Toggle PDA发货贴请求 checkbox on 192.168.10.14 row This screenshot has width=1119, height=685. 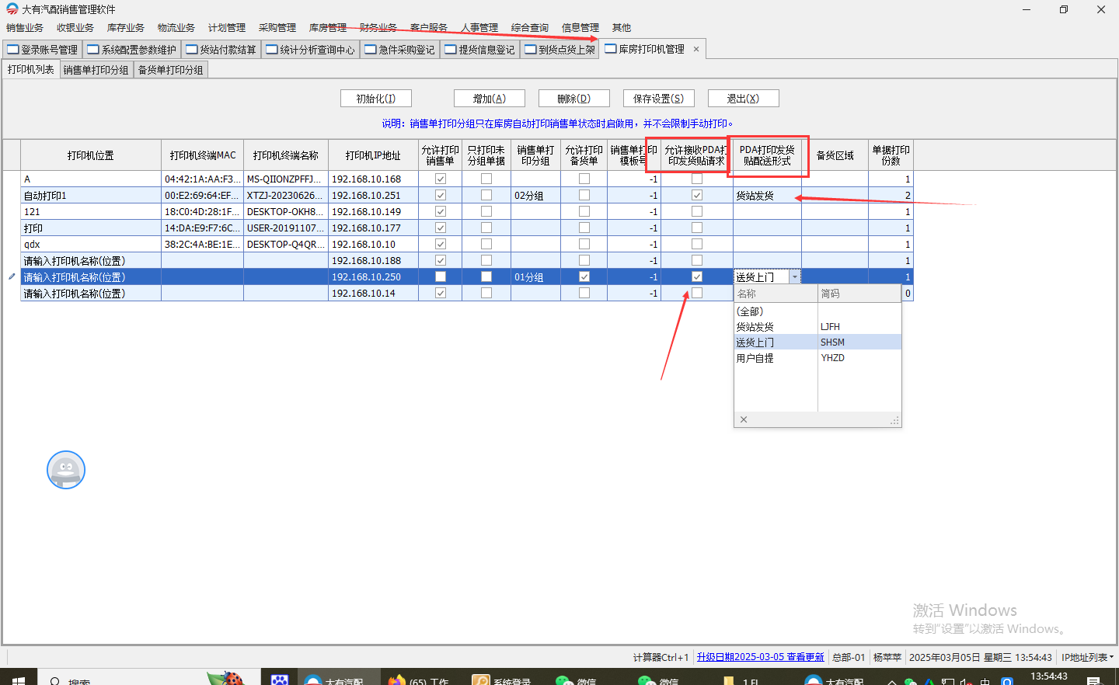tap(697, 293)
